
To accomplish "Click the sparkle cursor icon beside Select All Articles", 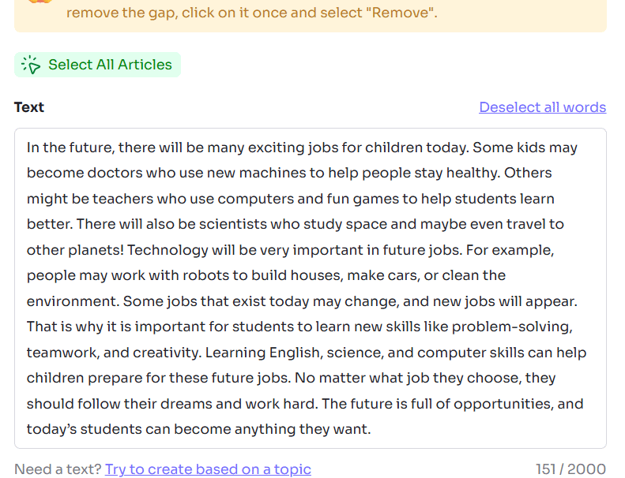I will point(31,65).
